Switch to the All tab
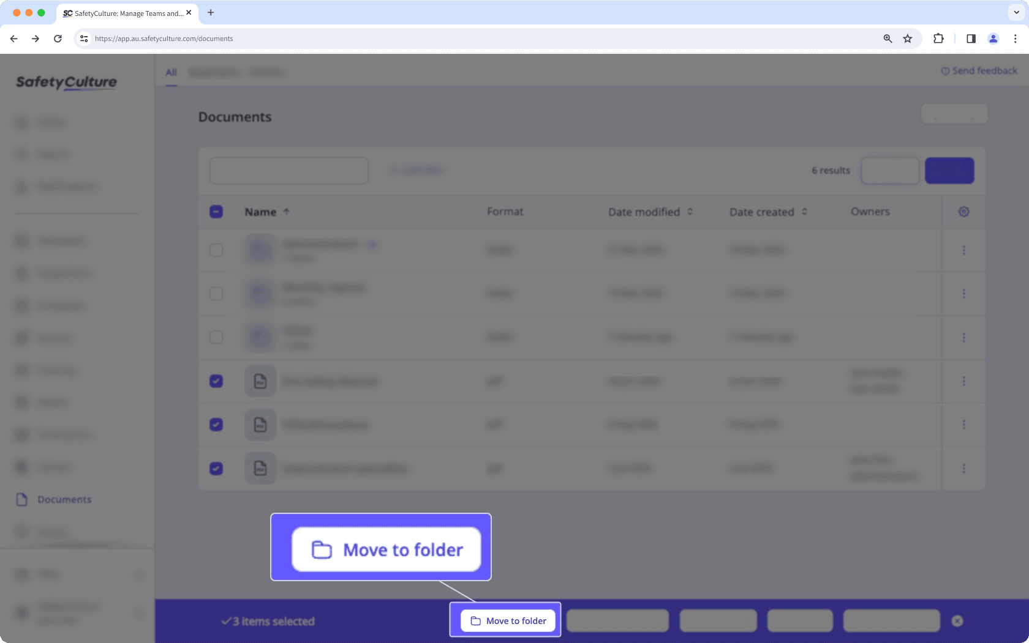This screenshot has width=1029, height=643. [x=171, y=72]
